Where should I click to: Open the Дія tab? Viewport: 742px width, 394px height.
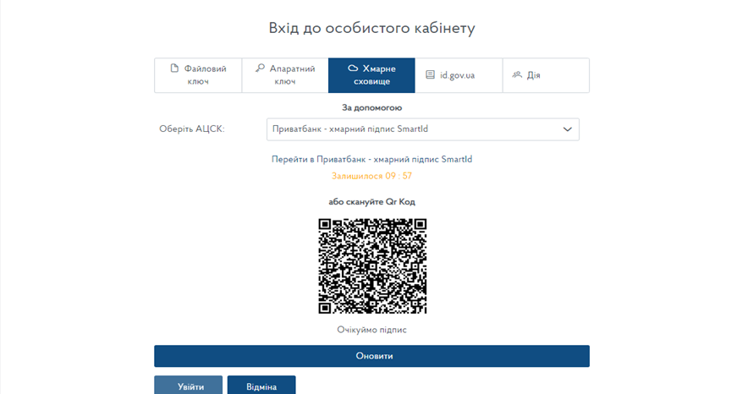coord(546,75)
